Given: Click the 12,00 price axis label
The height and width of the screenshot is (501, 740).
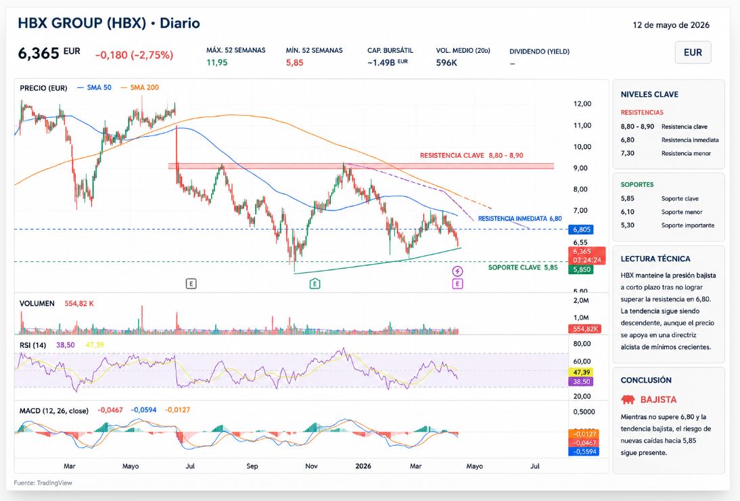Looking at the screenshot, I should (582, 104).
